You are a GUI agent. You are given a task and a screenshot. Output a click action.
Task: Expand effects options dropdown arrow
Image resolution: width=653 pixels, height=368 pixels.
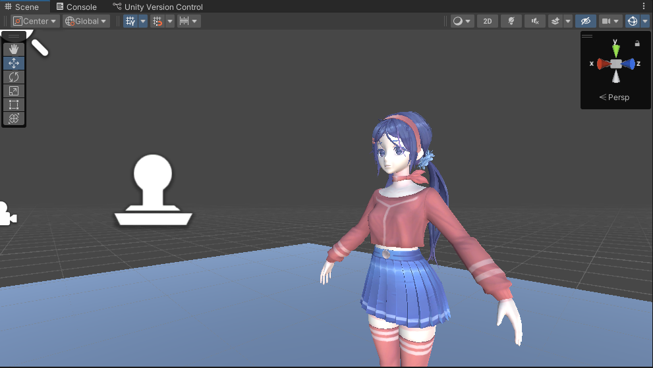pyautogui.click(x=568, y=21)
